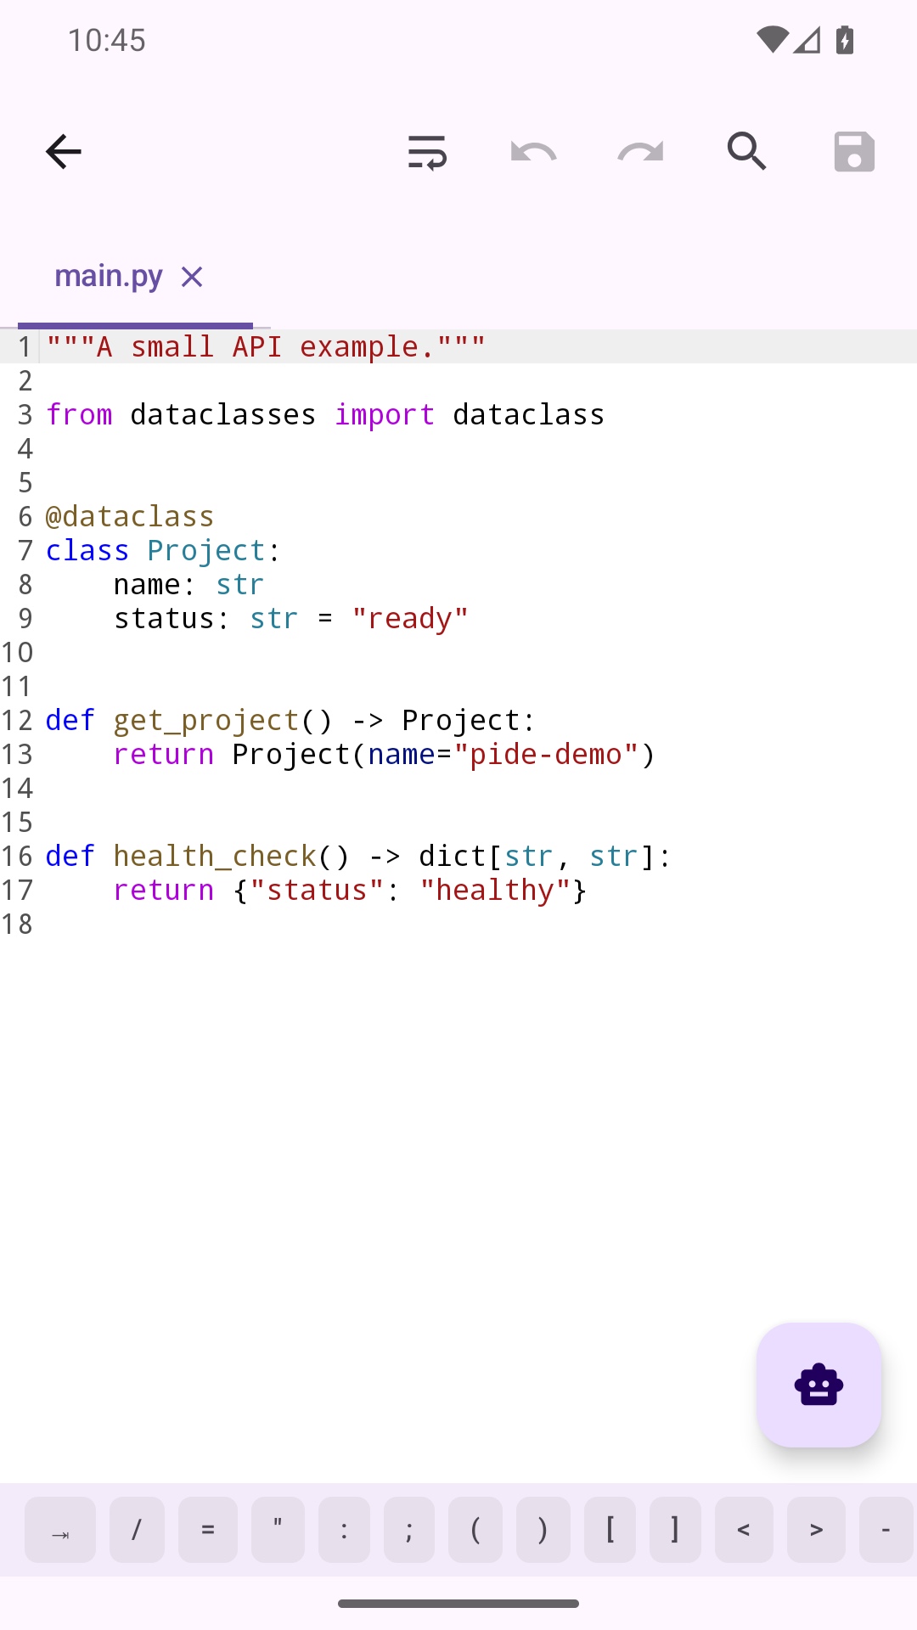This screenshot has height=1630, width=917.
Task: Switch to the main.py tab
Action: (108, 277)
